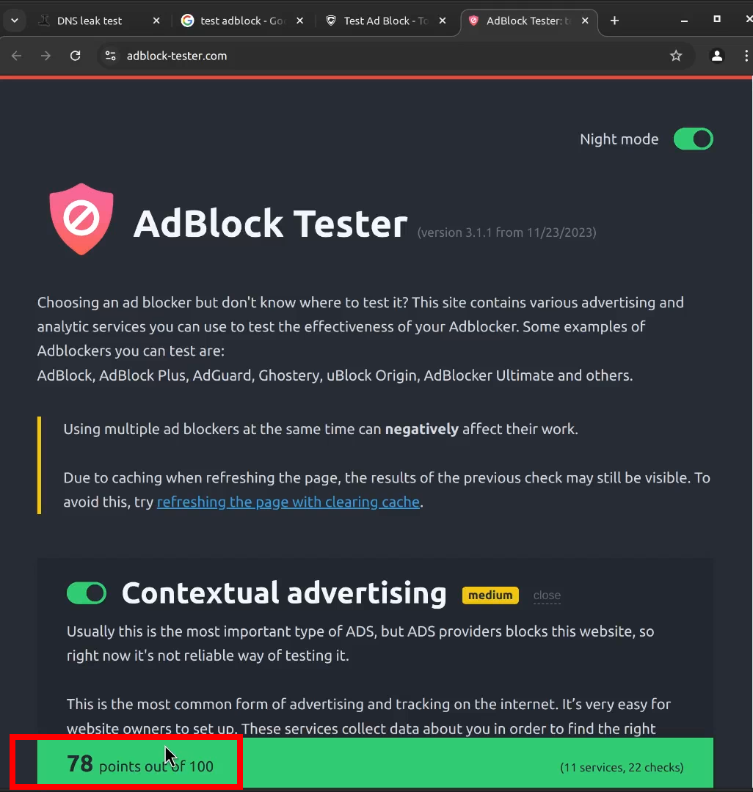Open refreshing the page with clearing cache link
753x792 pixels.
(288, 502)
